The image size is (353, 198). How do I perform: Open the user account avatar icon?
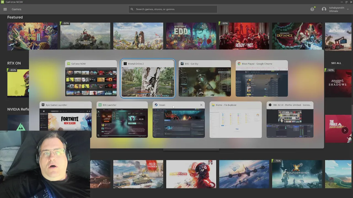pyautogui.click(x=324, y=9)
